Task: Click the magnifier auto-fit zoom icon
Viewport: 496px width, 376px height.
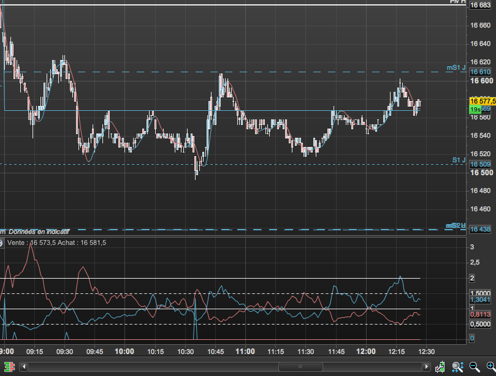Action: tap(457, 367)
